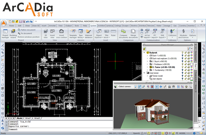The width and height of the screenshot is (206, 135).
Task: Open the Home ribbon tab
Action: (x=11, y=26)
